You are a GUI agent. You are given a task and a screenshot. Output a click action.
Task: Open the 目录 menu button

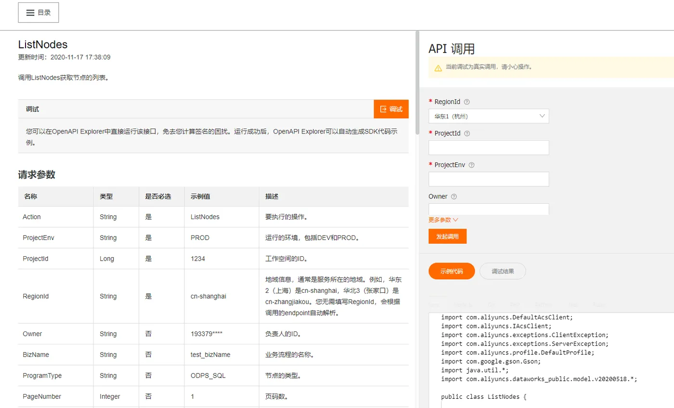pyautogui.click(x=39, y=13)
